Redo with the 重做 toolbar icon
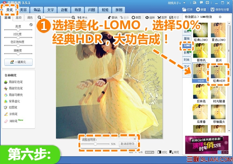The image size is (233, 164). (x=124, y=17)
